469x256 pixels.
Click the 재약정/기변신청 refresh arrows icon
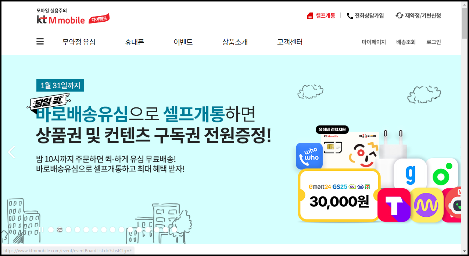[399, 16]
